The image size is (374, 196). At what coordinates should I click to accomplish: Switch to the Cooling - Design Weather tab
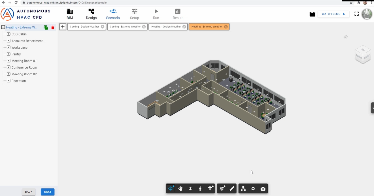coord(84,27)
